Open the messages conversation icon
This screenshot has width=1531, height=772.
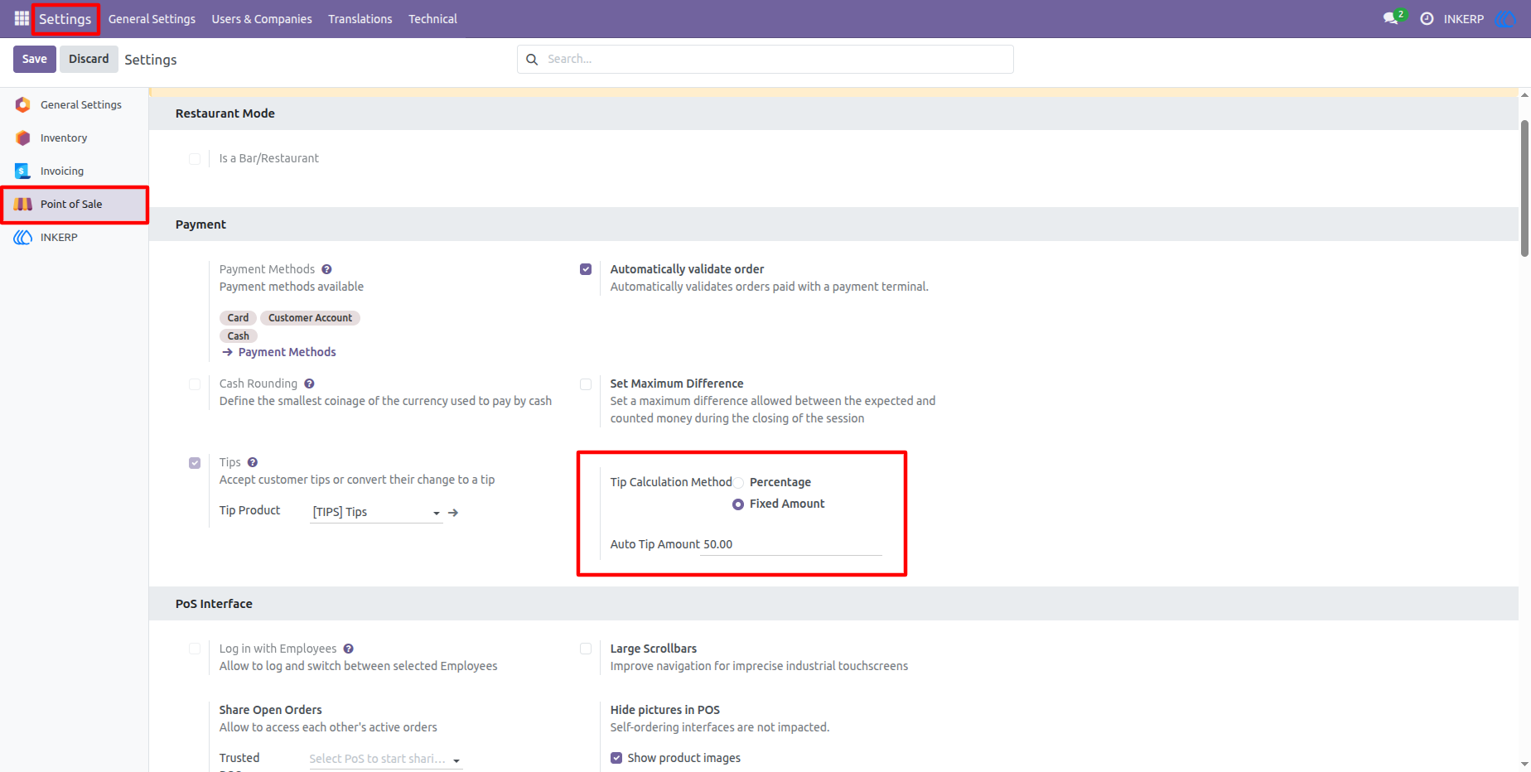click(x=1391, y=18)
